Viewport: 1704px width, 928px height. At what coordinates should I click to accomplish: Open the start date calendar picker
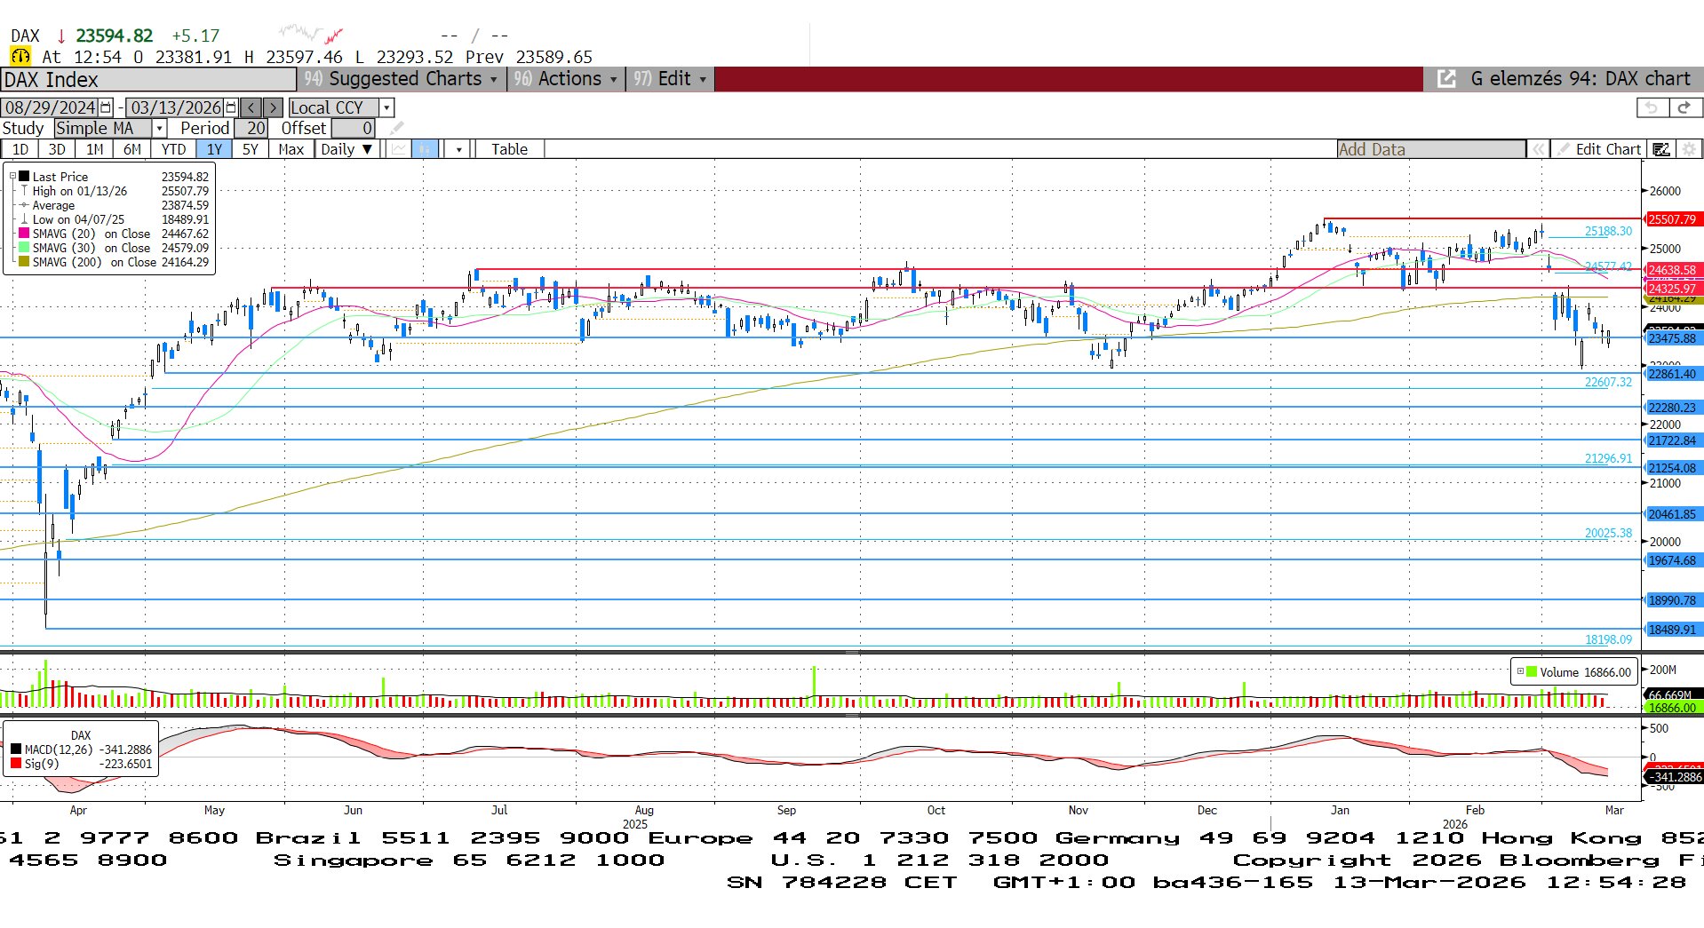point(106,107)
